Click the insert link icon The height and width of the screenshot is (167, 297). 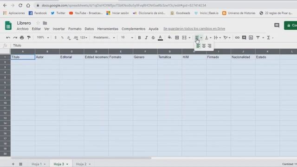click(x=237, y=38)
